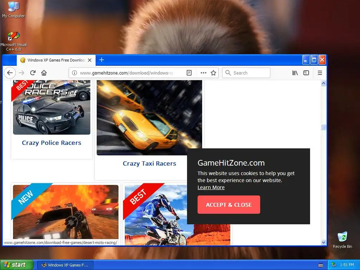Open the browser home page
Screen dimensions: 360x270
pos(44,73)
